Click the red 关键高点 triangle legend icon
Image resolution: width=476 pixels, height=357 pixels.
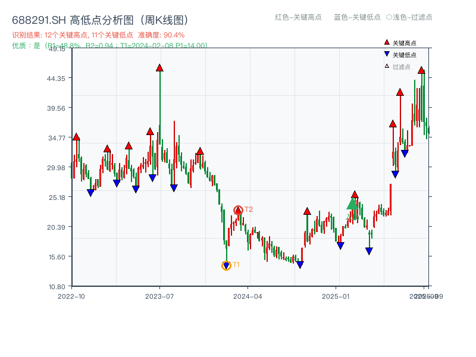pos(387,42)
